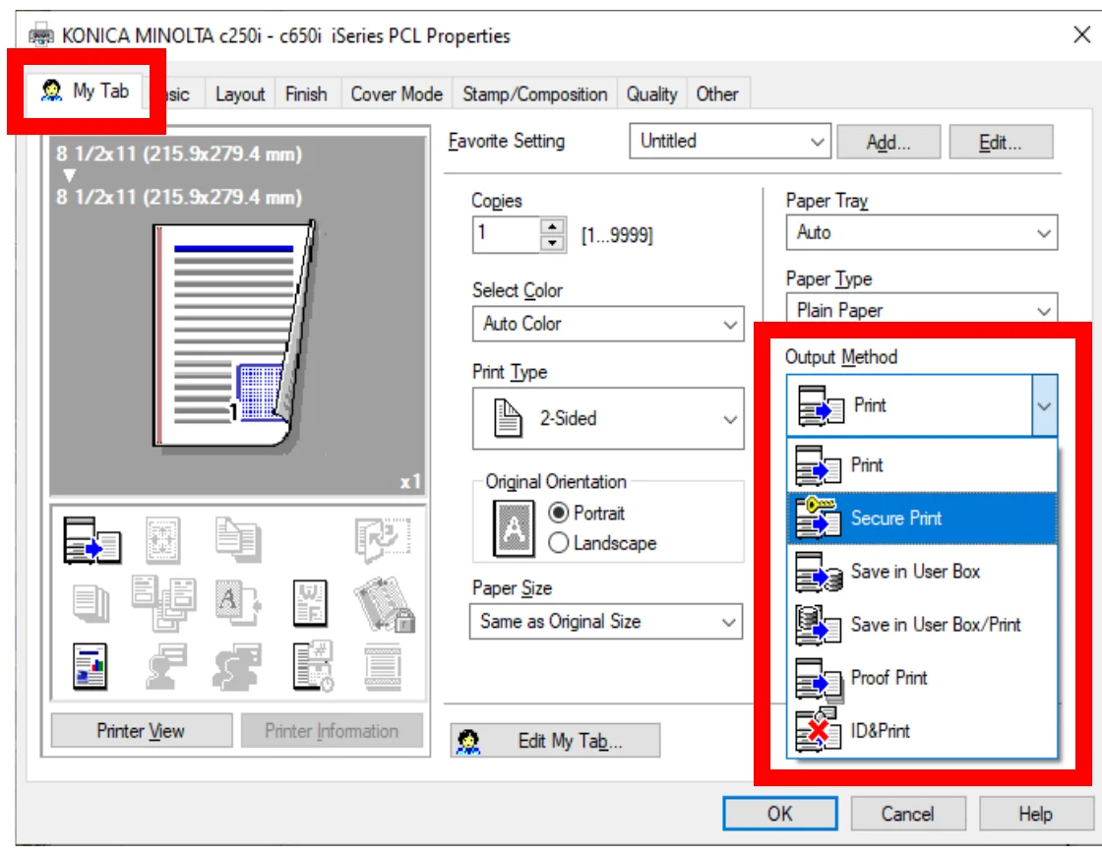The width and height of the screenshot is (1102, 856).
Task: Choose Proof Print option
Action: click(922, 678)
